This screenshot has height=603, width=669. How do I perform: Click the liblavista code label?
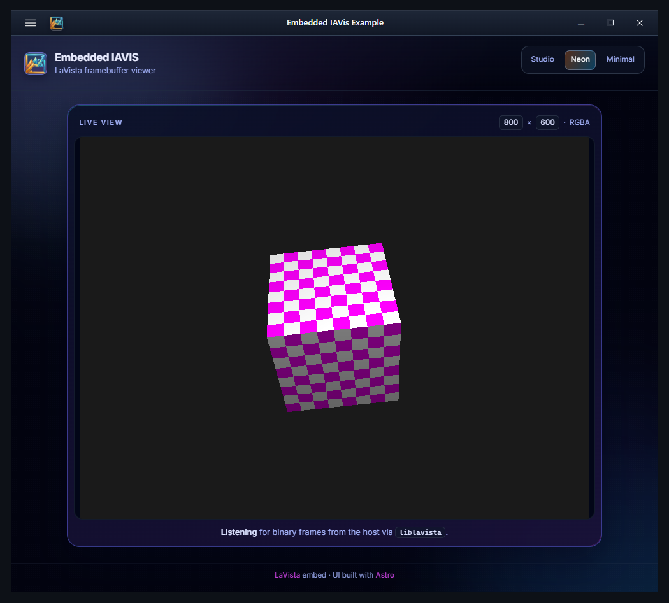pyautogui.click(x=421, y=532)
